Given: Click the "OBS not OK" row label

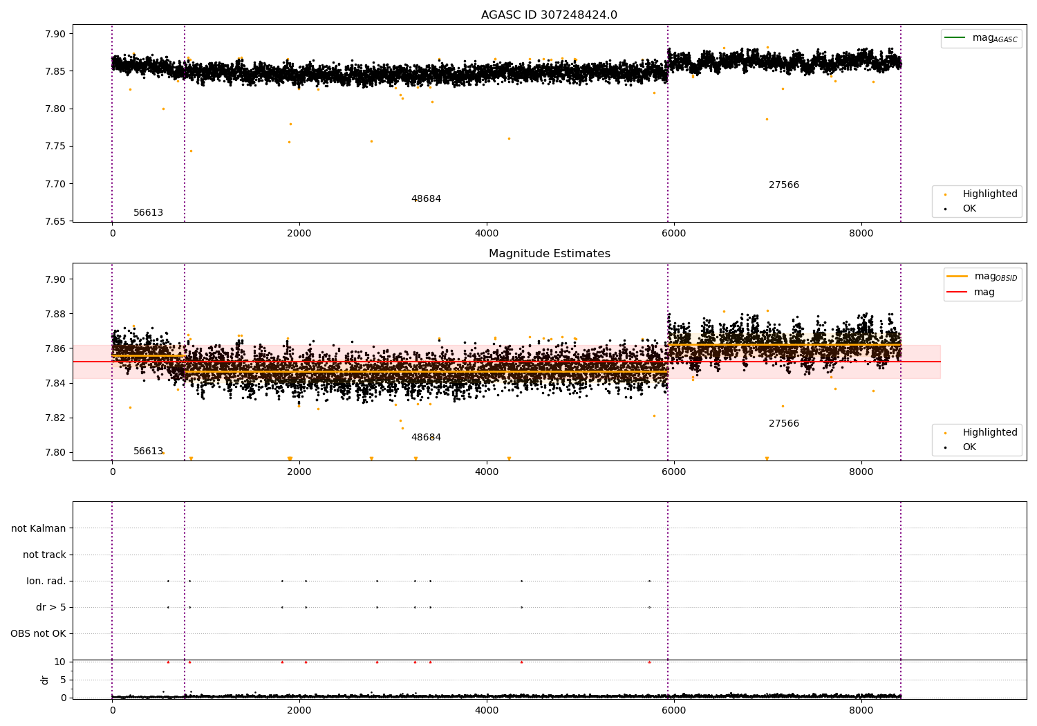Looking at the screenshot, I should (x=38, y=634).
